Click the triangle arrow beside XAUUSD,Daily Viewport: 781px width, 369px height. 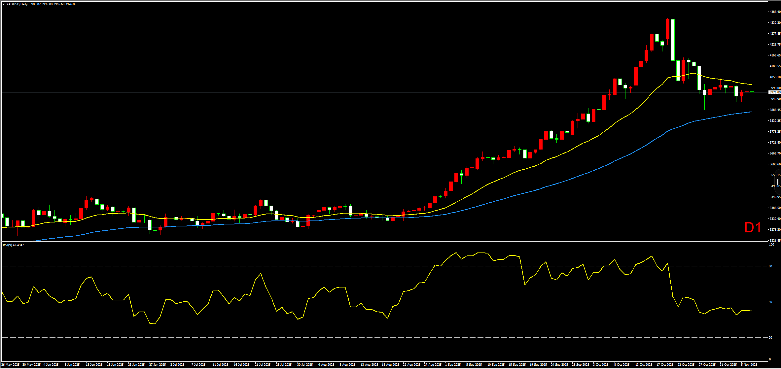point(4,4)
